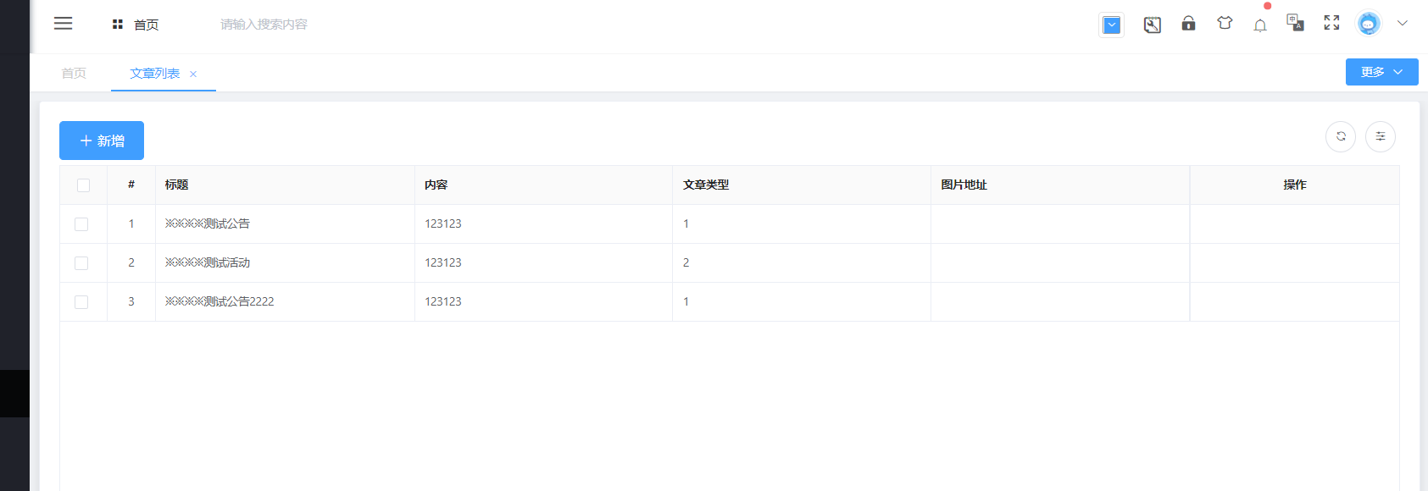Screen dimensions: 1428x491
Task: Expand user menu chevron beside avatar
Action: point(1402,24)
